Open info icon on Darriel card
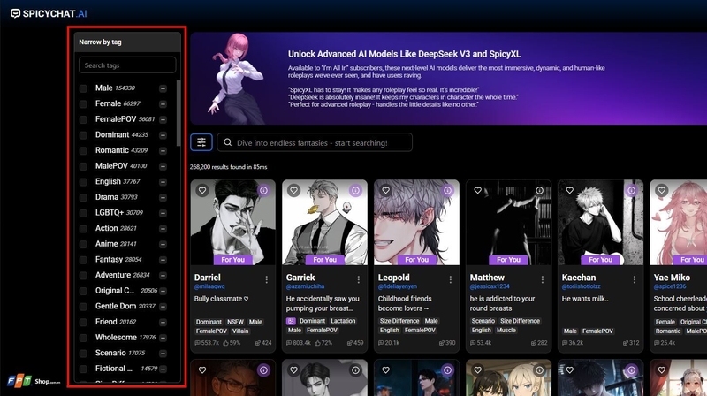Screen dimensions: 707x396 click(263, 190)
